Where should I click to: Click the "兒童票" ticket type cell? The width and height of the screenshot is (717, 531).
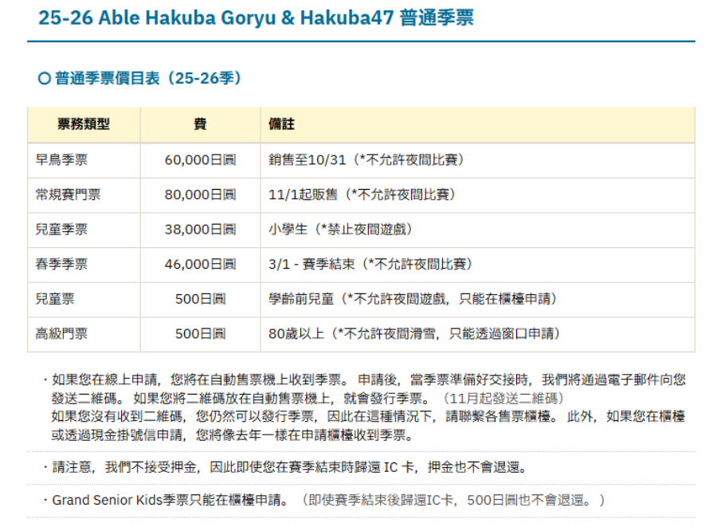point(84,299)
